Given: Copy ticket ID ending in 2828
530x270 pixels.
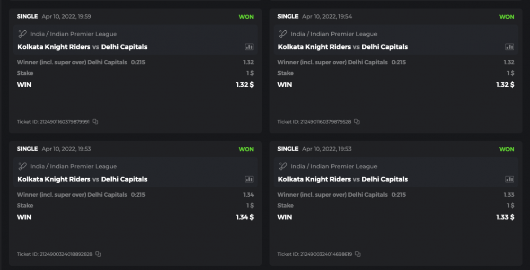Looking at the screenshot, I should point(98,254).
